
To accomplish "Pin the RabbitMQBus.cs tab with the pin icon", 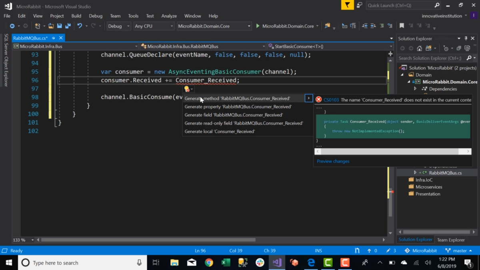I will coord(53,38).
